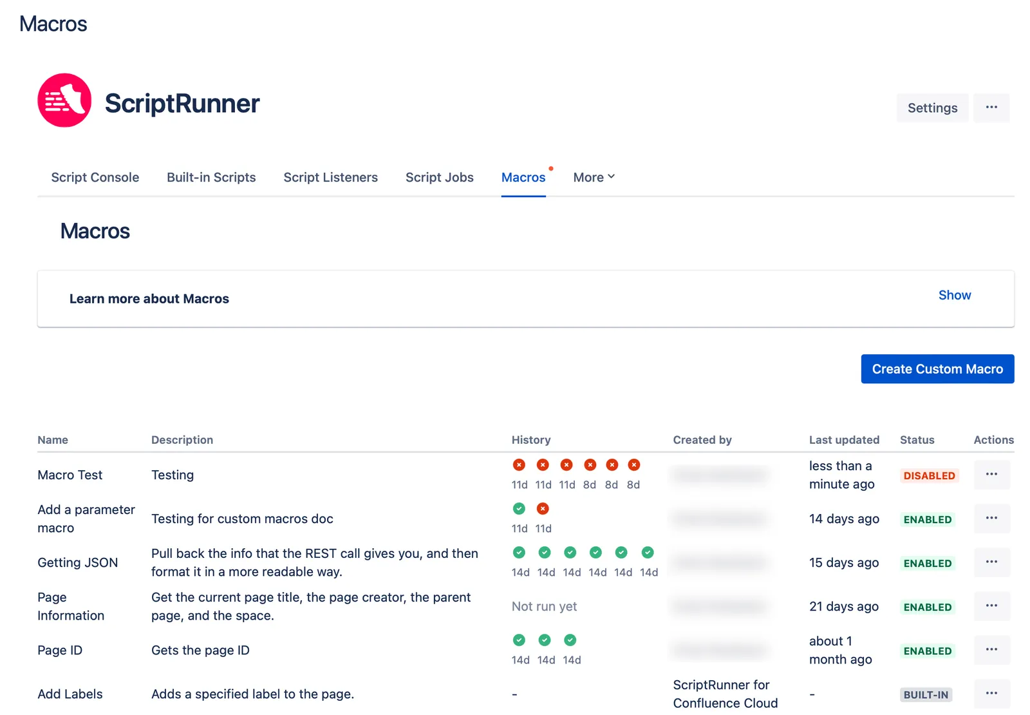Expand the More dropdown tab
The width and height of the screenshot is (1030, 715).
tap(594, 177)
